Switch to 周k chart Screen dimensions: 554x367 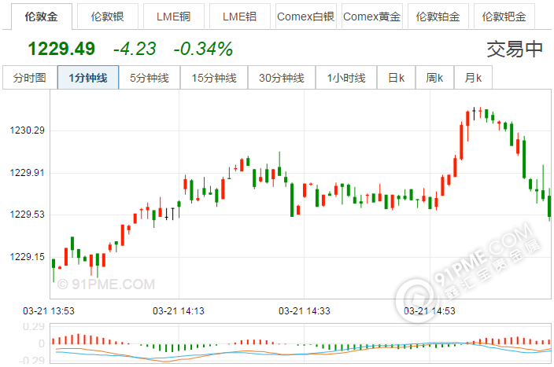434,78
